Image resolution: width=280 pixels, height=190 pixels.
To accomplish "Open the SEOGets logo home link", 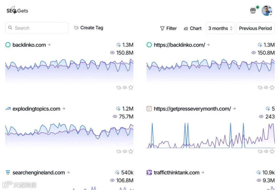I will tap(17, 10).
